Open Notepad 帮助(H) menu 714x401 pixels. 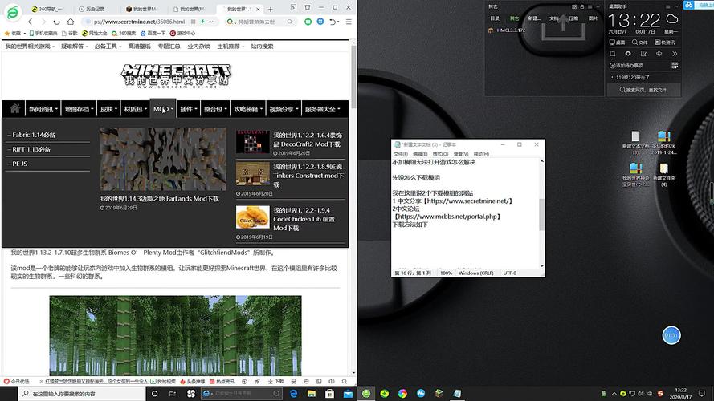point(481,154)
